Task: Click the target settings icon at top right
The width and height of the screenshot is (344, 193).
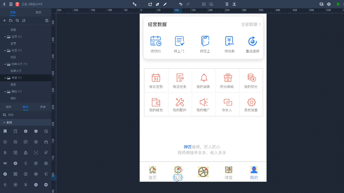Action: click(x=329, y=4)
